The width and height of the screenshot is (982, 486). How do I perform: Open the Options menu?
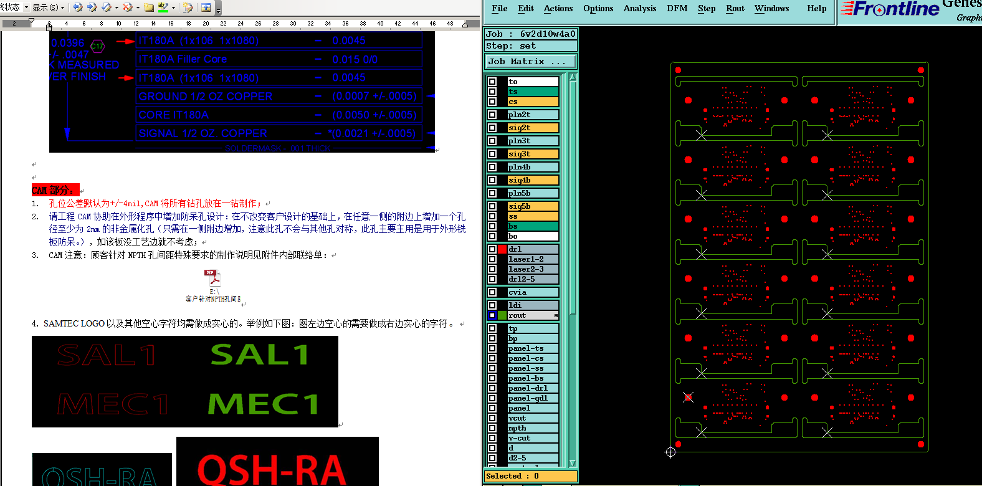(598, 9)
